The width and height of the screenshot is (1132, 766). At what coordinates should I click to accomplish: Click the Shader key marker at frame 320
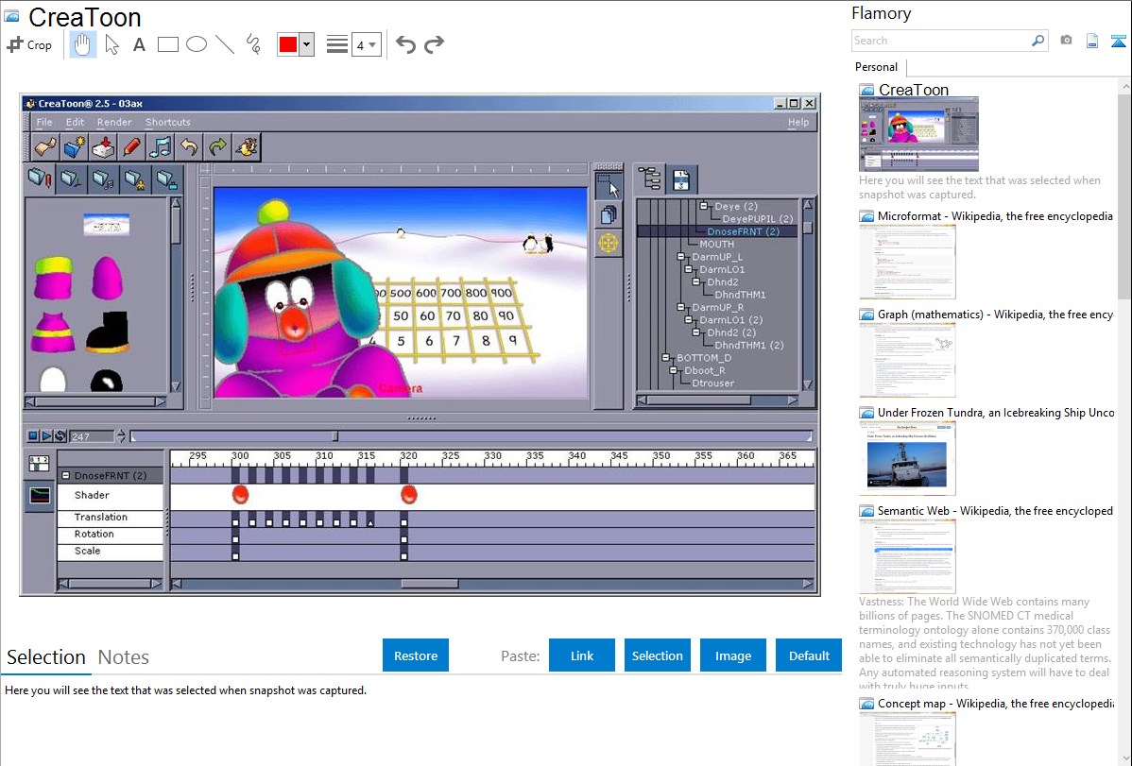tap(408, 495)
